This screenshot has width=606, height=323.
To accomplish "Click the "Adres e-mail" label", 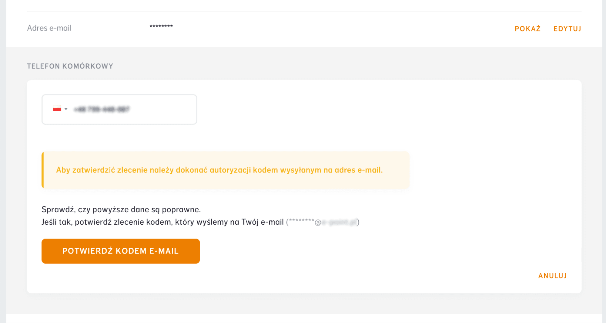I will click(49, 28).
